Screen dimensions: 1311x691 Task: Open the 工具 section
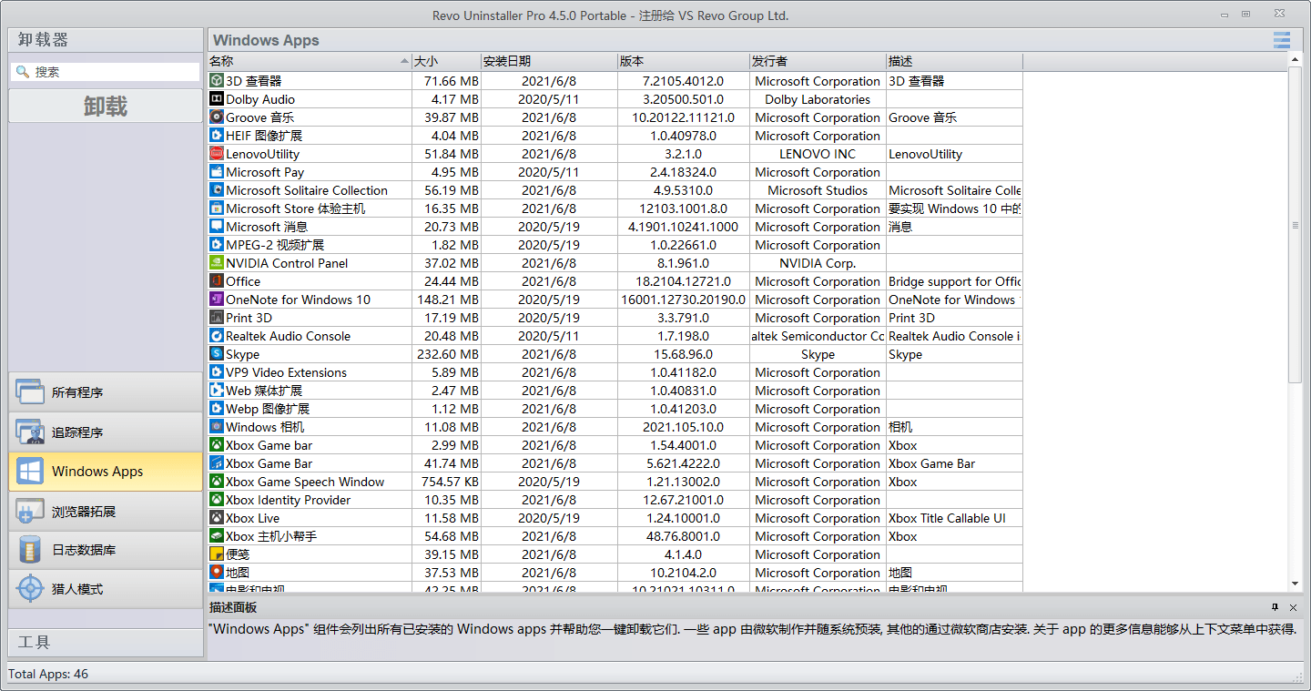click(x=105, y=642)
